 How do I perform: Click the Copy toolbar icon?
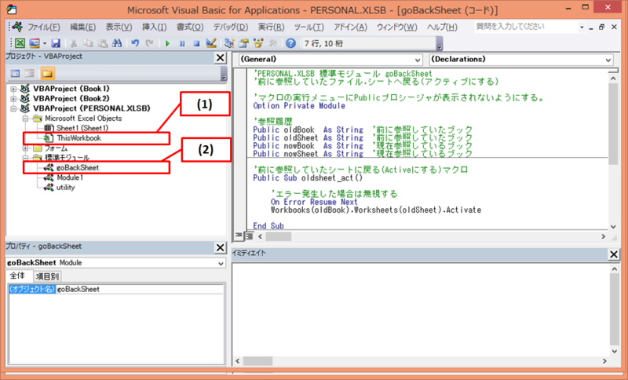click(x=88, y=43)
